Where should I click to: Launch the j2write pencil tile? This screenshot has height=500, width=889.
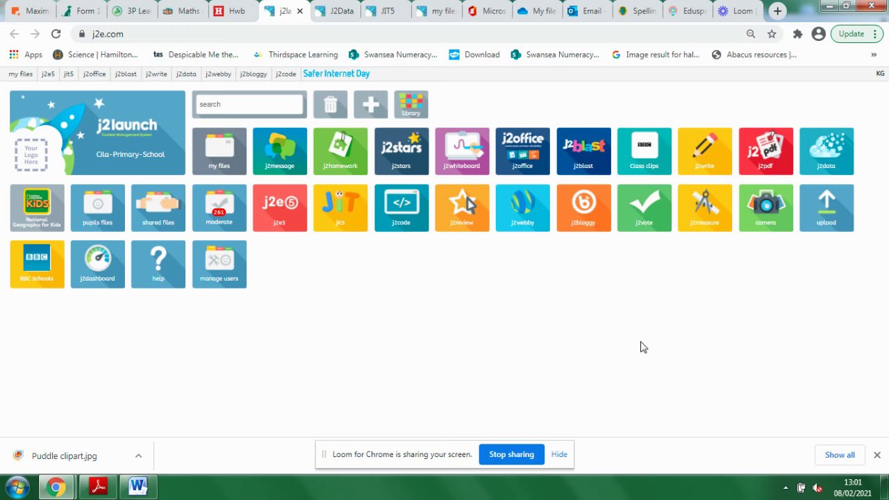pyautogui.click(x=705, y=151)
